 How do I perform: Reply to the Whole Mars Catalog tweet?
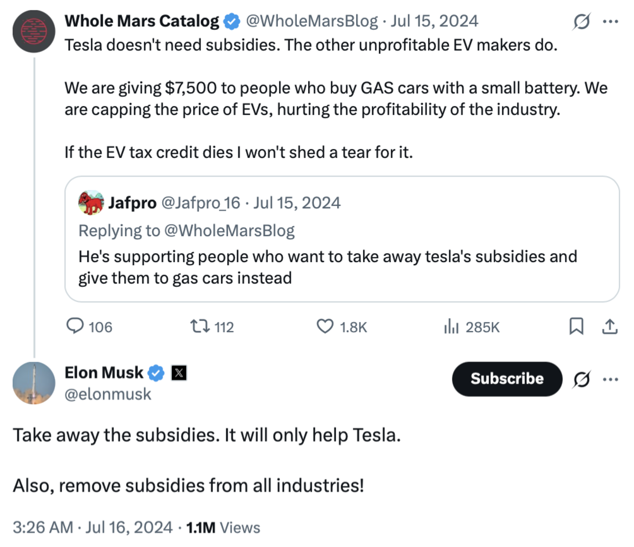74,327
